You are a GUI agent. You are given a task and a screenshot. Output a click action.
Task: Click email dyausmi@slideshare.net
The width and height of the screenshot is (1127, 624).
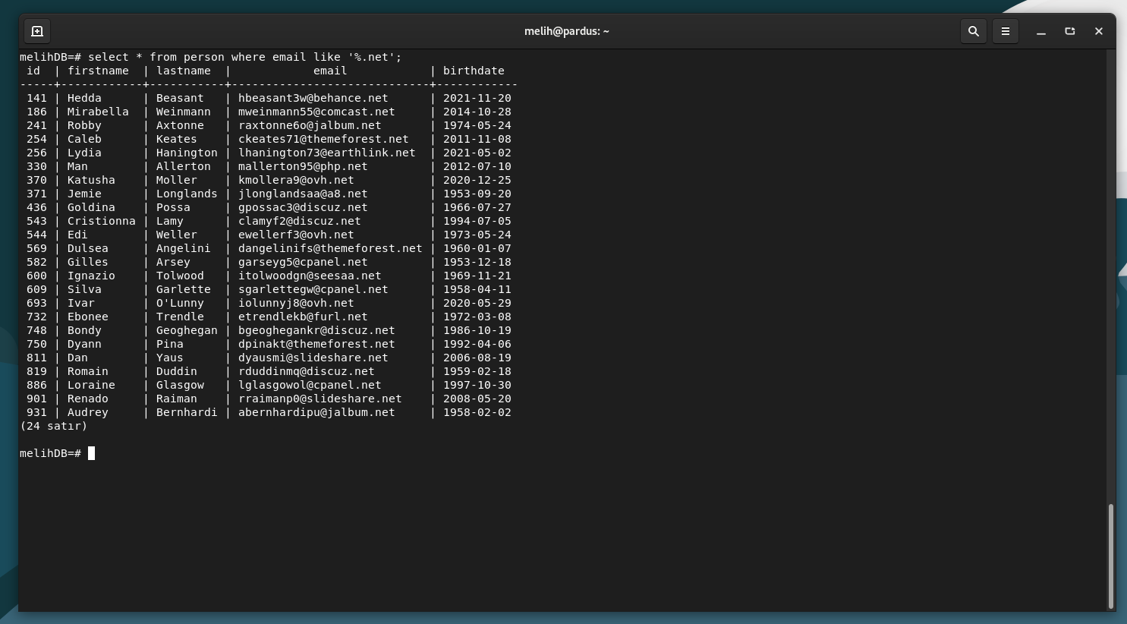pos(313,358)
